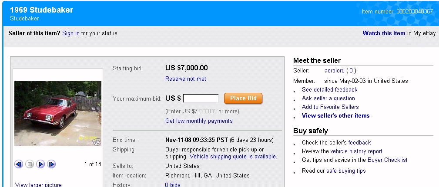This screenshot has width=439, height=187.
Task: Open View seller's other items
Action: click(336, 115)
